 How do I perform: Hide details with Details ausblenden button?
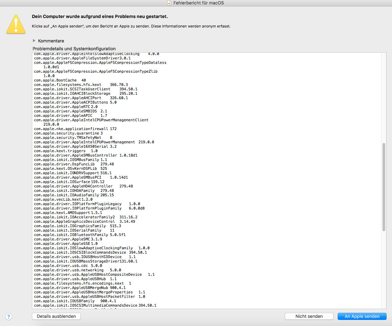click(56, 316)
